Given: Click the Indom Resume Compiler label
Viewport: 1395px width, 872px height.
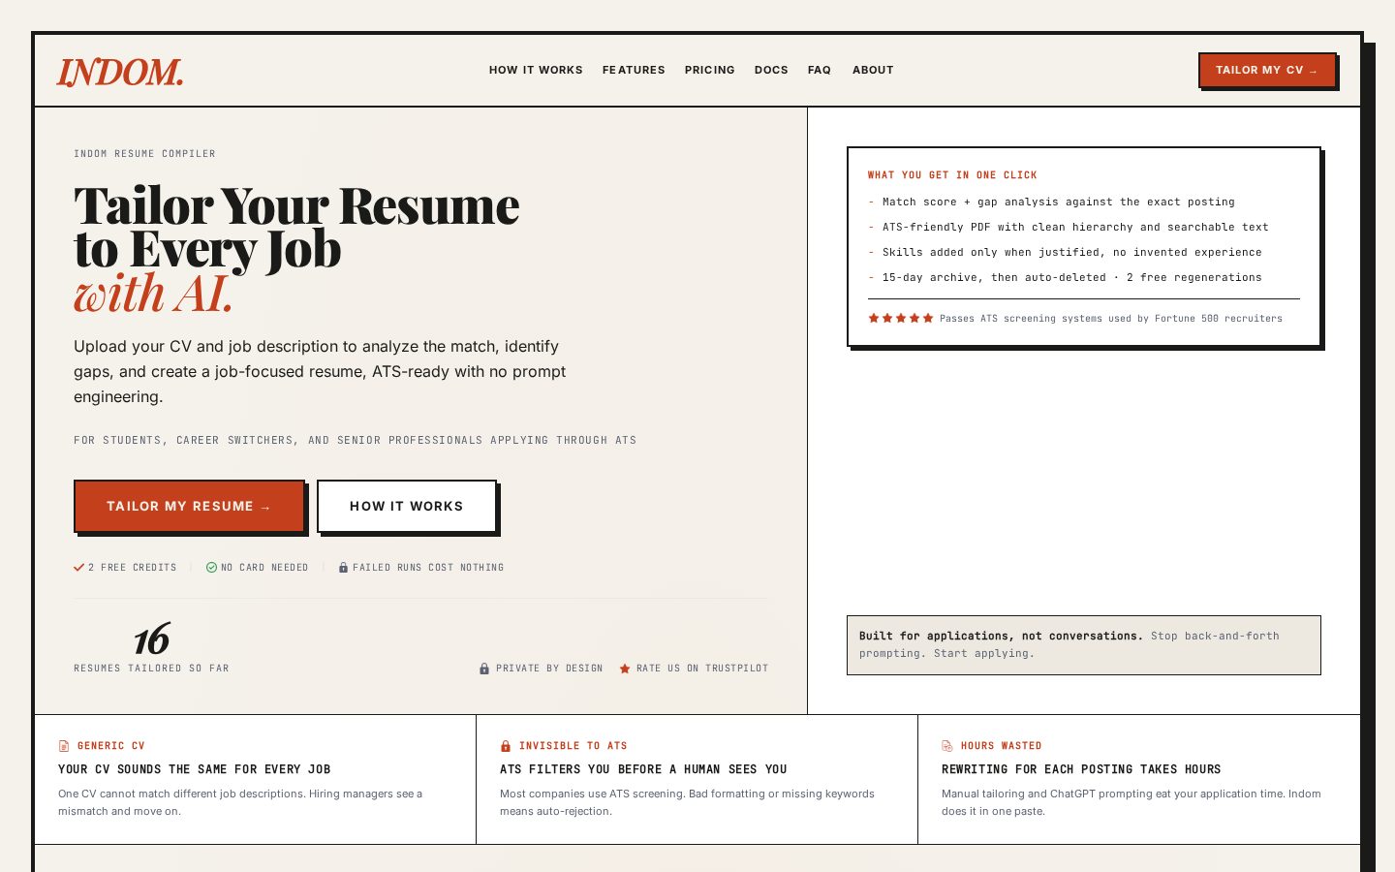Looking at the screenshot, I should [144, 154].
